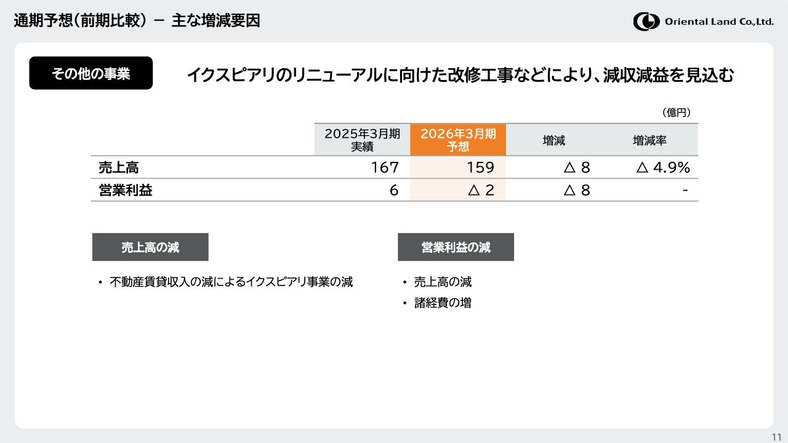This screenshot has height=443, width=788.
Task: Select the orange 2026年3月期 予想 column header
Action: [x=458, y=140]
